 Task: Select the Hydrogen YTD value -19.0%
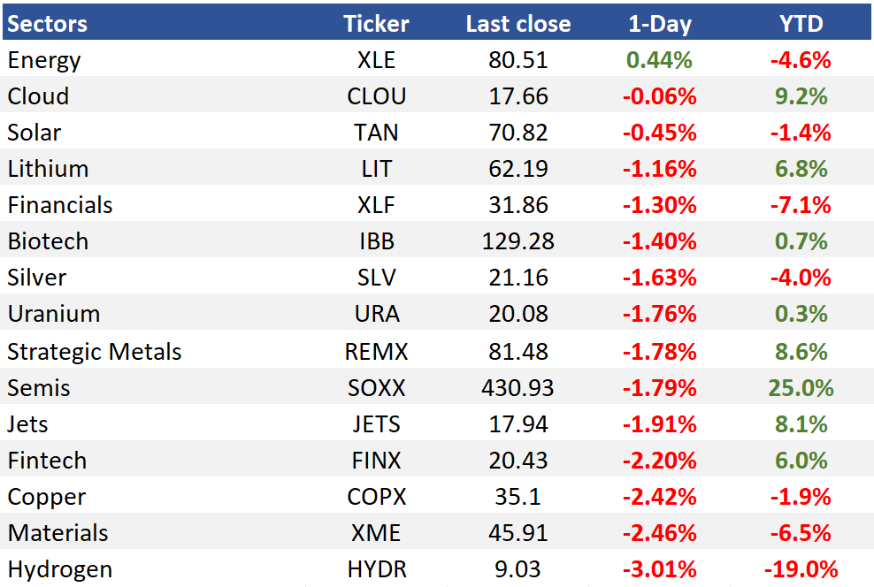coord(801,568)
